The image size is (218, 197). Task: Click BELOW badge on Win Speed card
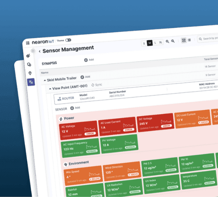pyautogui.click(x=95, y=179)
